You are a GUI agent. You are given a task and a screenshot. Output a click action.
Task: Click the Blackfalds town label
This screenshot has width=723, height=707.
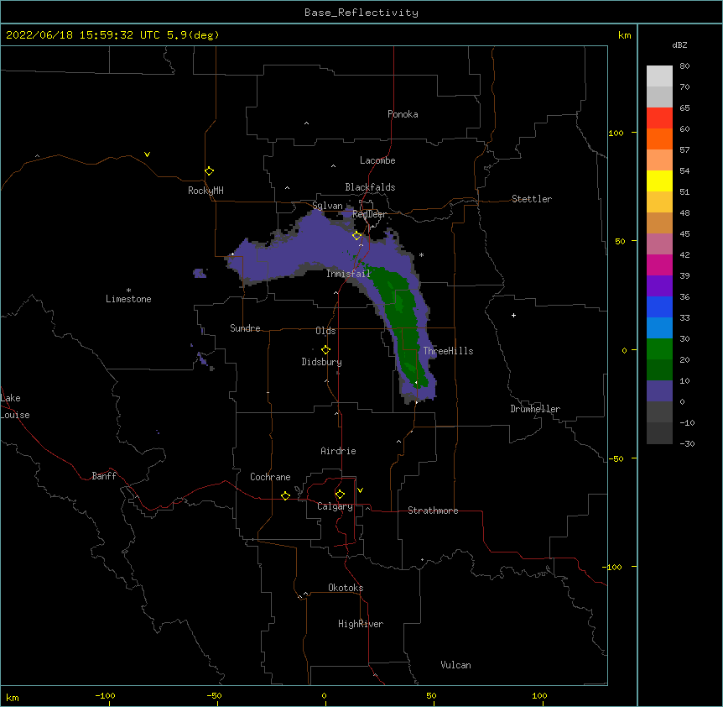point(370,187)
